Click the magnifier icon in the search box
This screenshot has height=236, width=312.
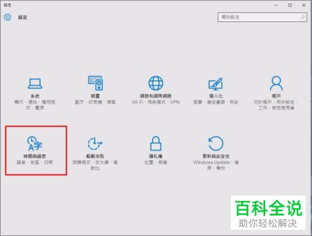coord(303,17)
